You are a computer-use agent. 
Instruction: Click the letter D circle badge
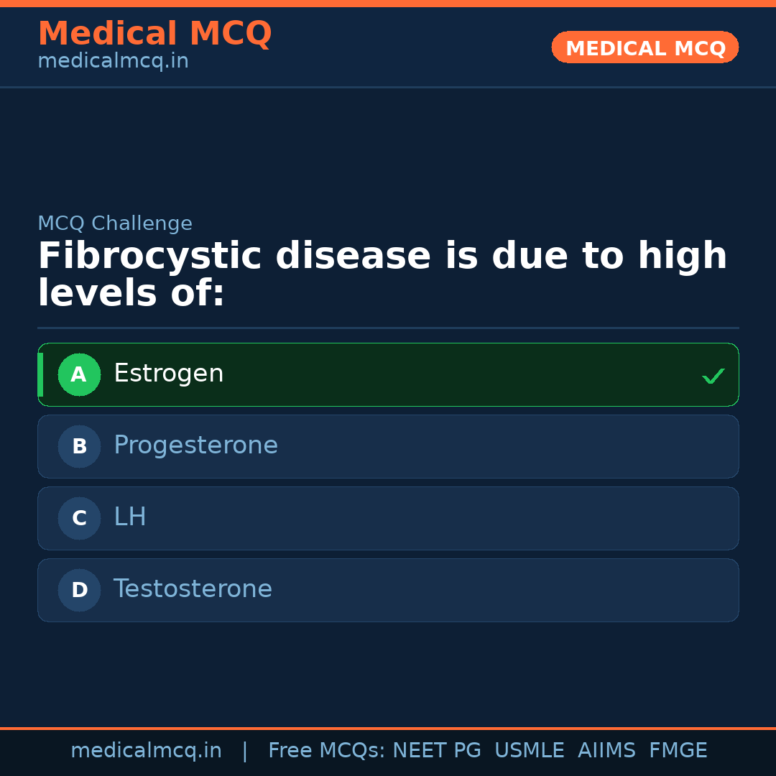tap(79, 590)
